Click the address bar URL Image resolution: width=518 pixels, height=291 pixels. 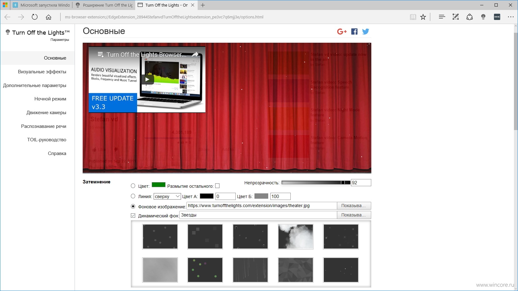(x=164, y=17)
